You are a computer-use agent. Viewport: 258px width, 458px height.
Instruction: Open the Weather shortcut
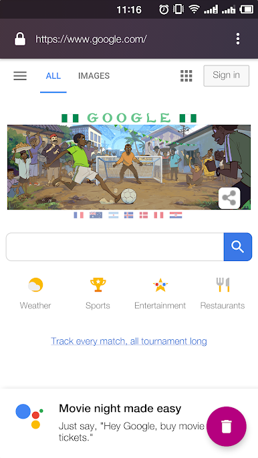point(35,293)
